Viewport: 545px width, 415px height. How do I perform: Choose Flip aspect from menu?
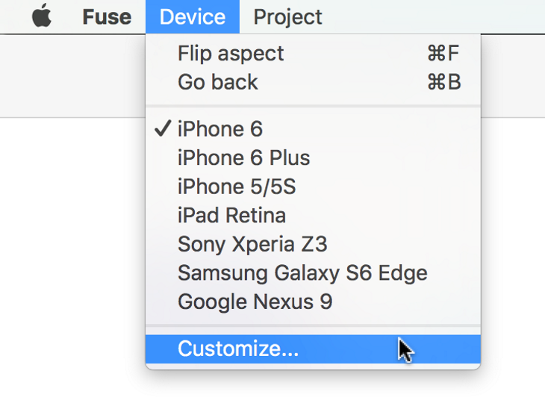point(313,54)
